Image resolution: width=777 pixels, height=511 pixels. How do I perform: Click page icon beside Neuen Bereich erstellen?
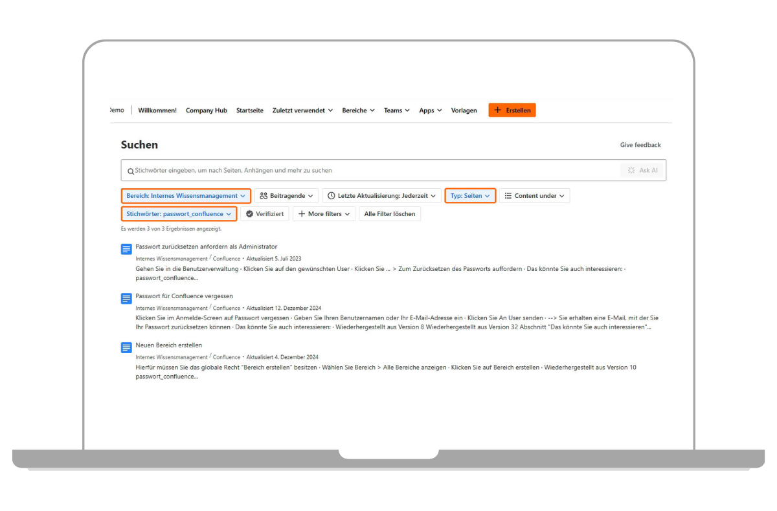pos(126,347)
